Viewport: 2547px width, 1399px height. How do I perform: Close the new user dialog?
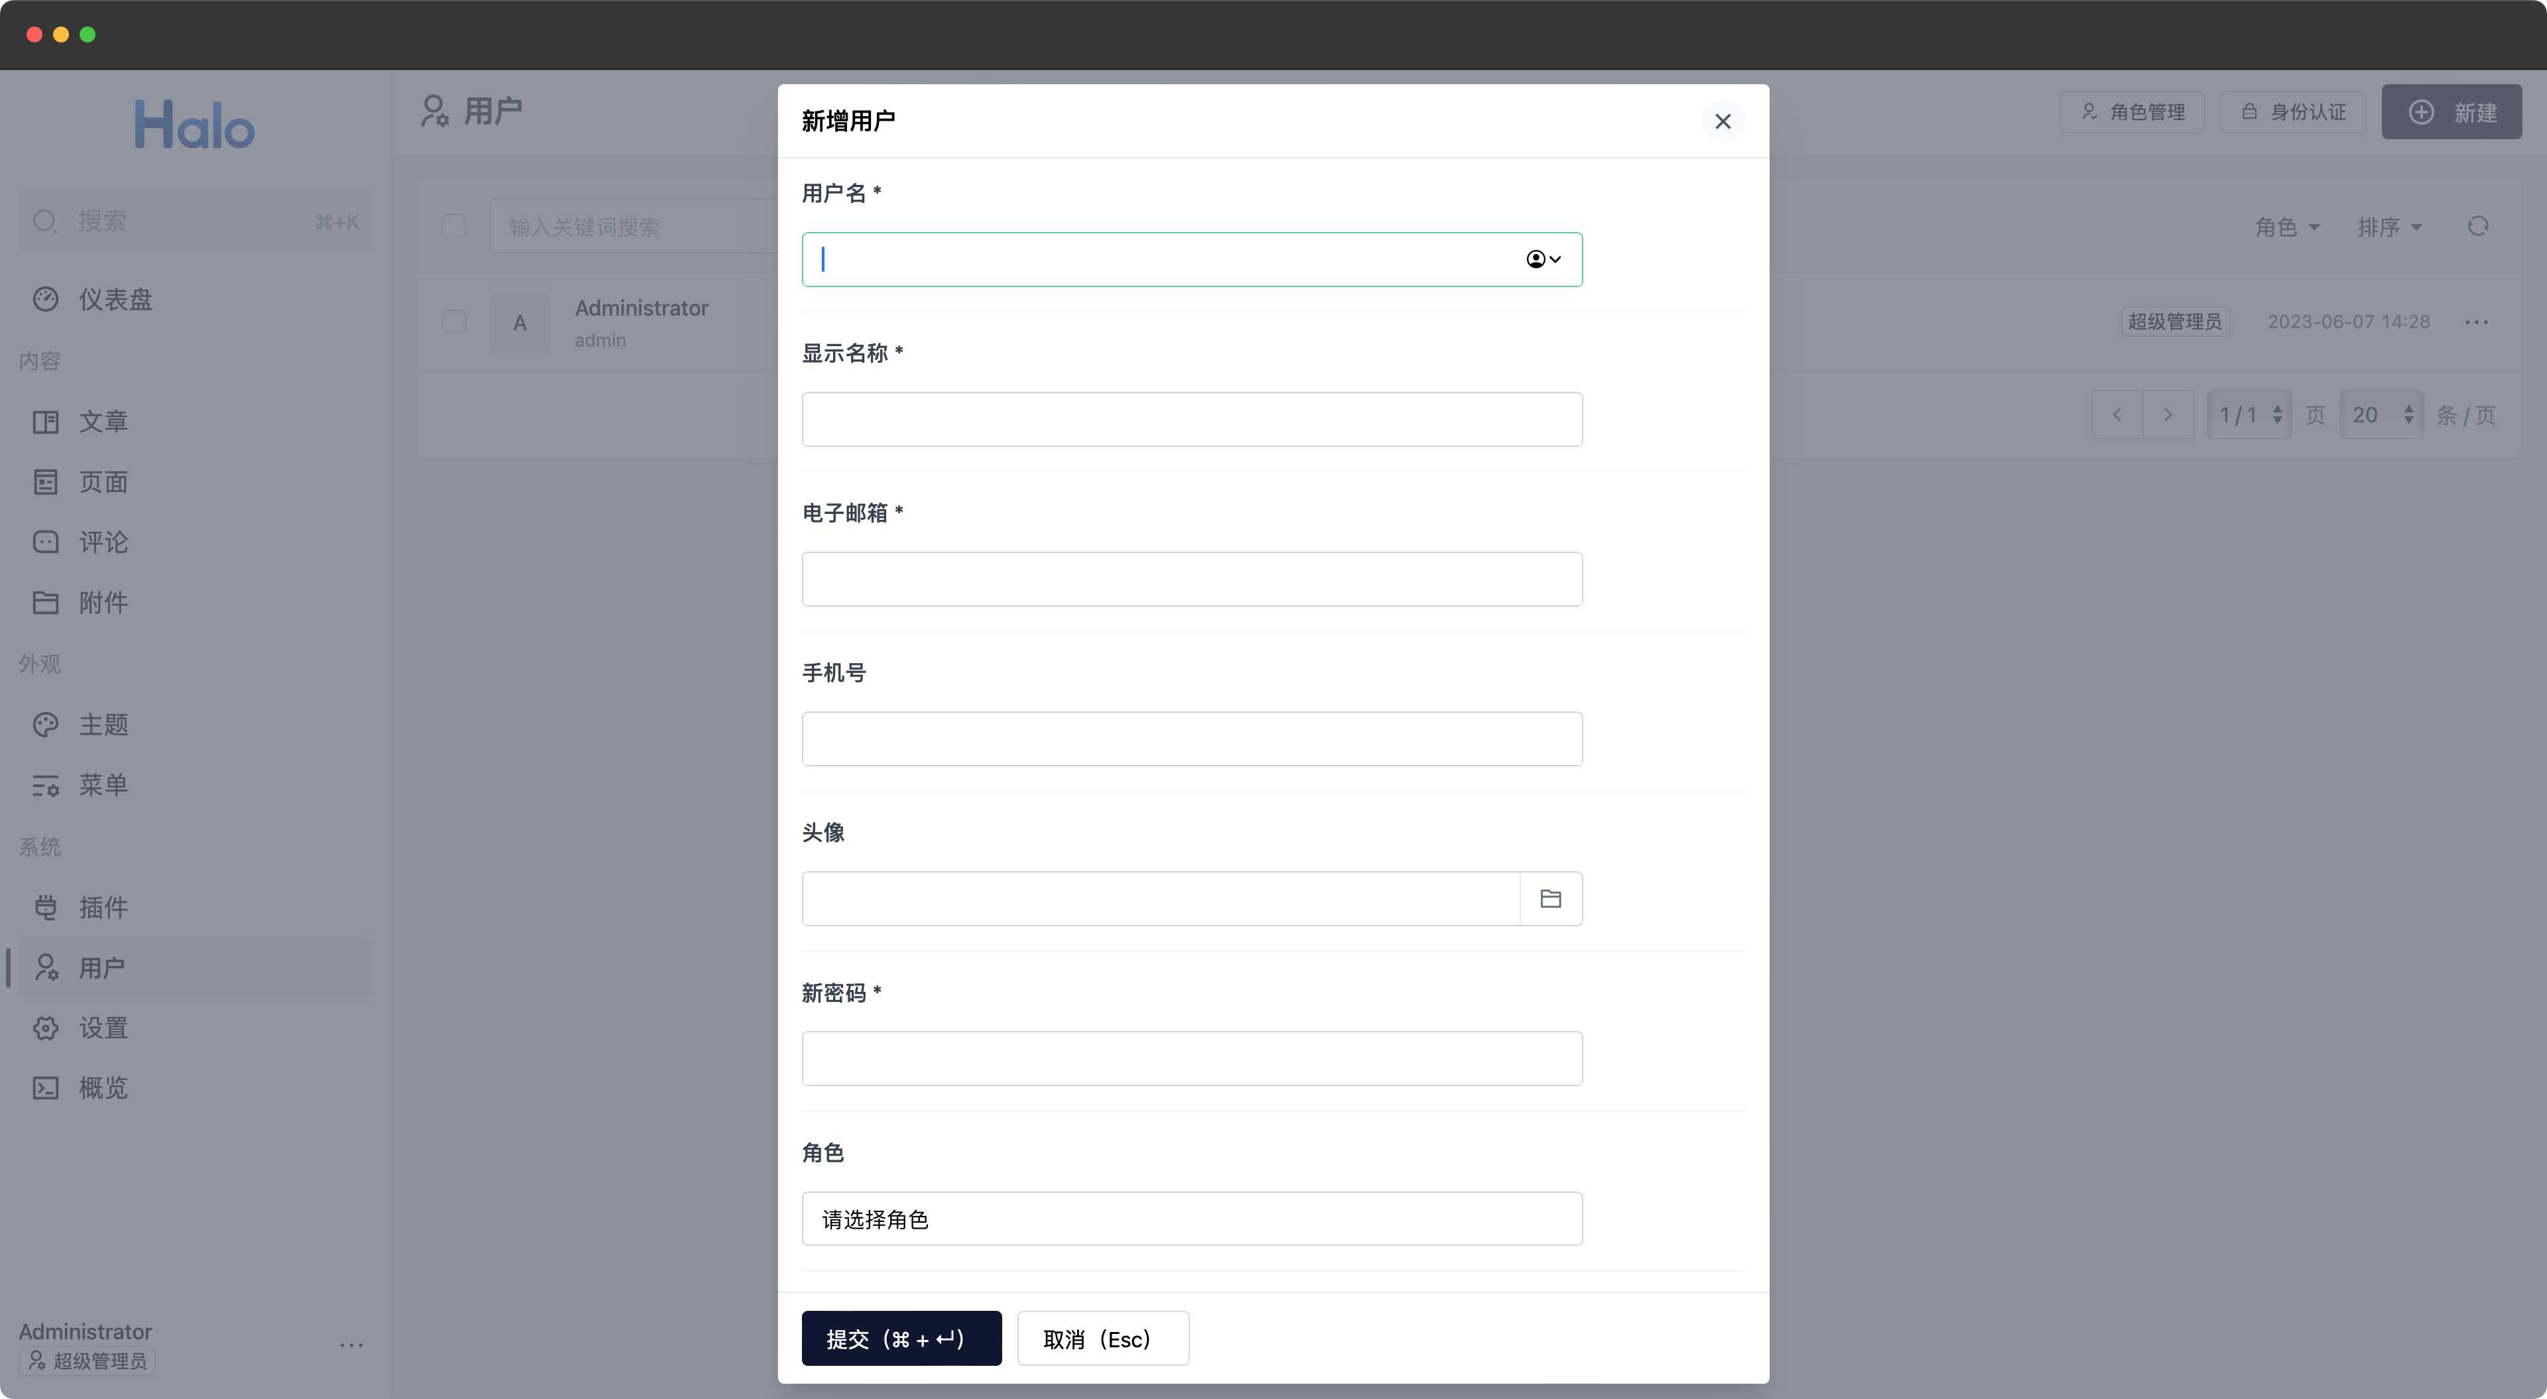pyautogui.click(x=1723, y=121)
